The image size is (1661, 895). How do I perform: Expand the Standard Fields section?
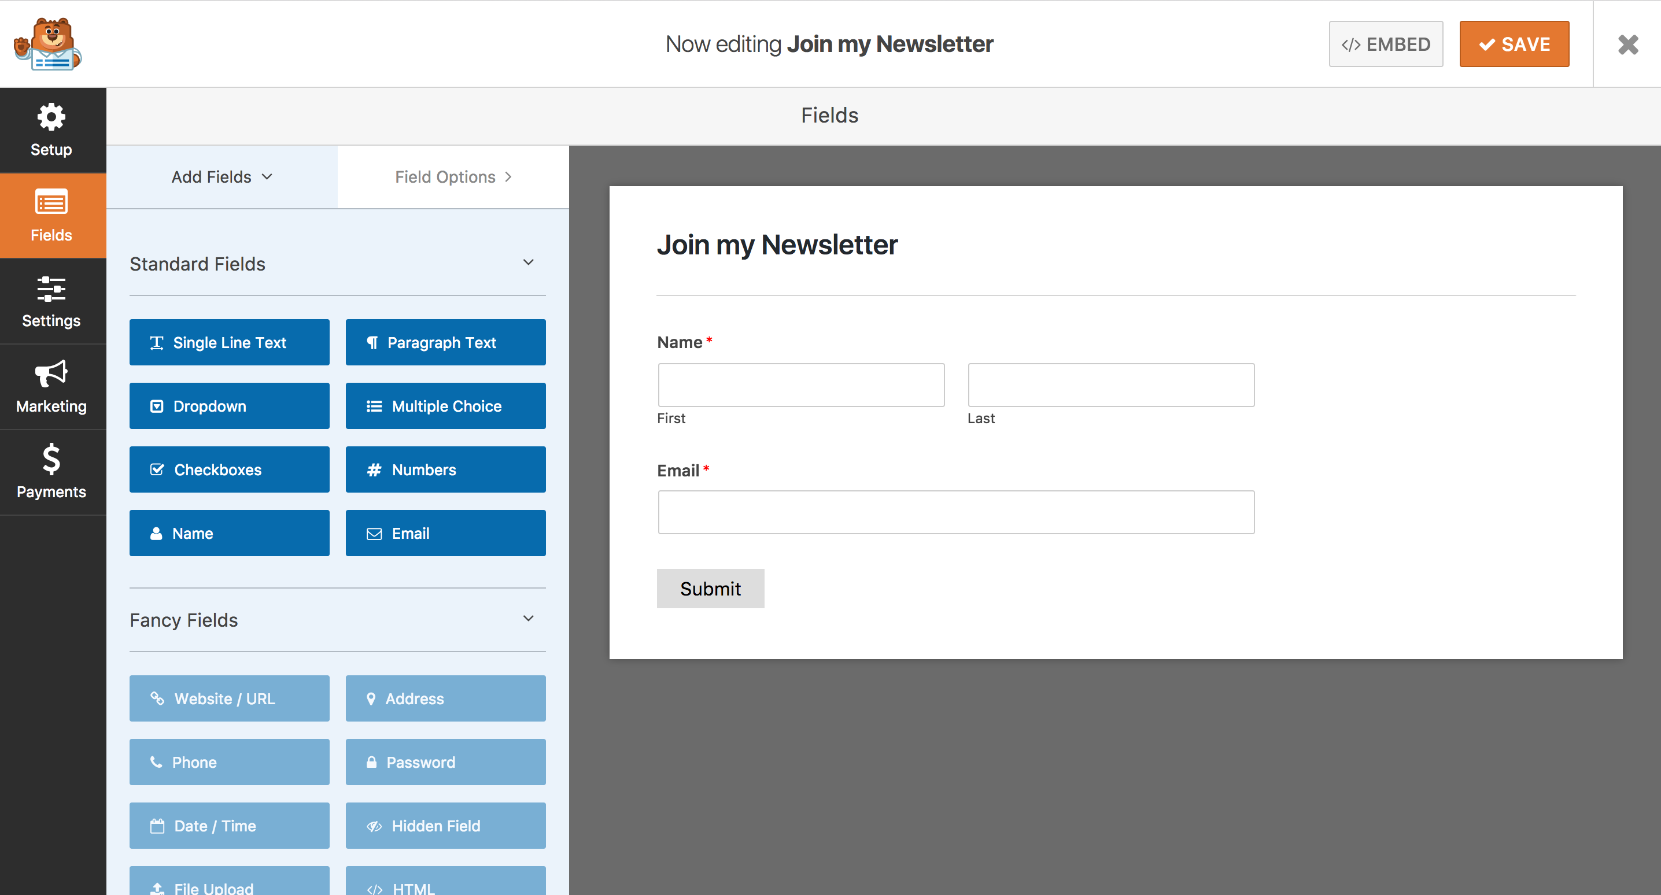529,264
